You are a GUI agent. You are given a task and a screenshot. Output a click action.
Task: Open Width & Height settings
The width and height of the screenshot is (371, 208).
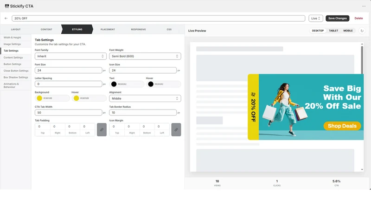(x=16, y=37)
